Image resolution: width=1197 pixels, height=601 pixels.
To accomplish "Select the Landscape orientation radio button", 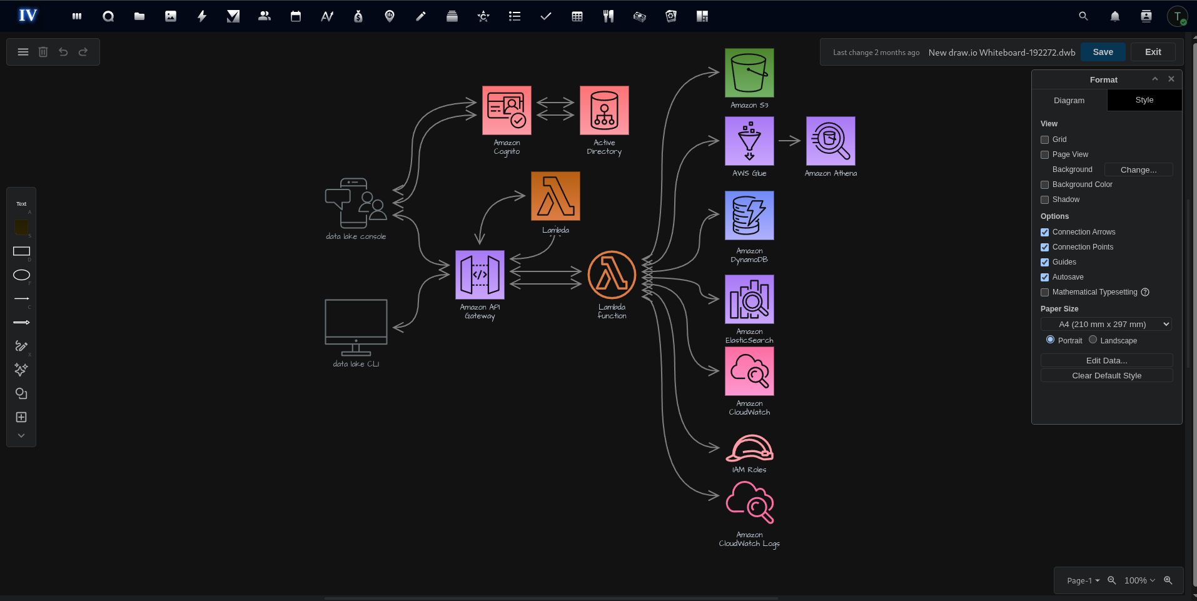I will (x=1092, y=340).
